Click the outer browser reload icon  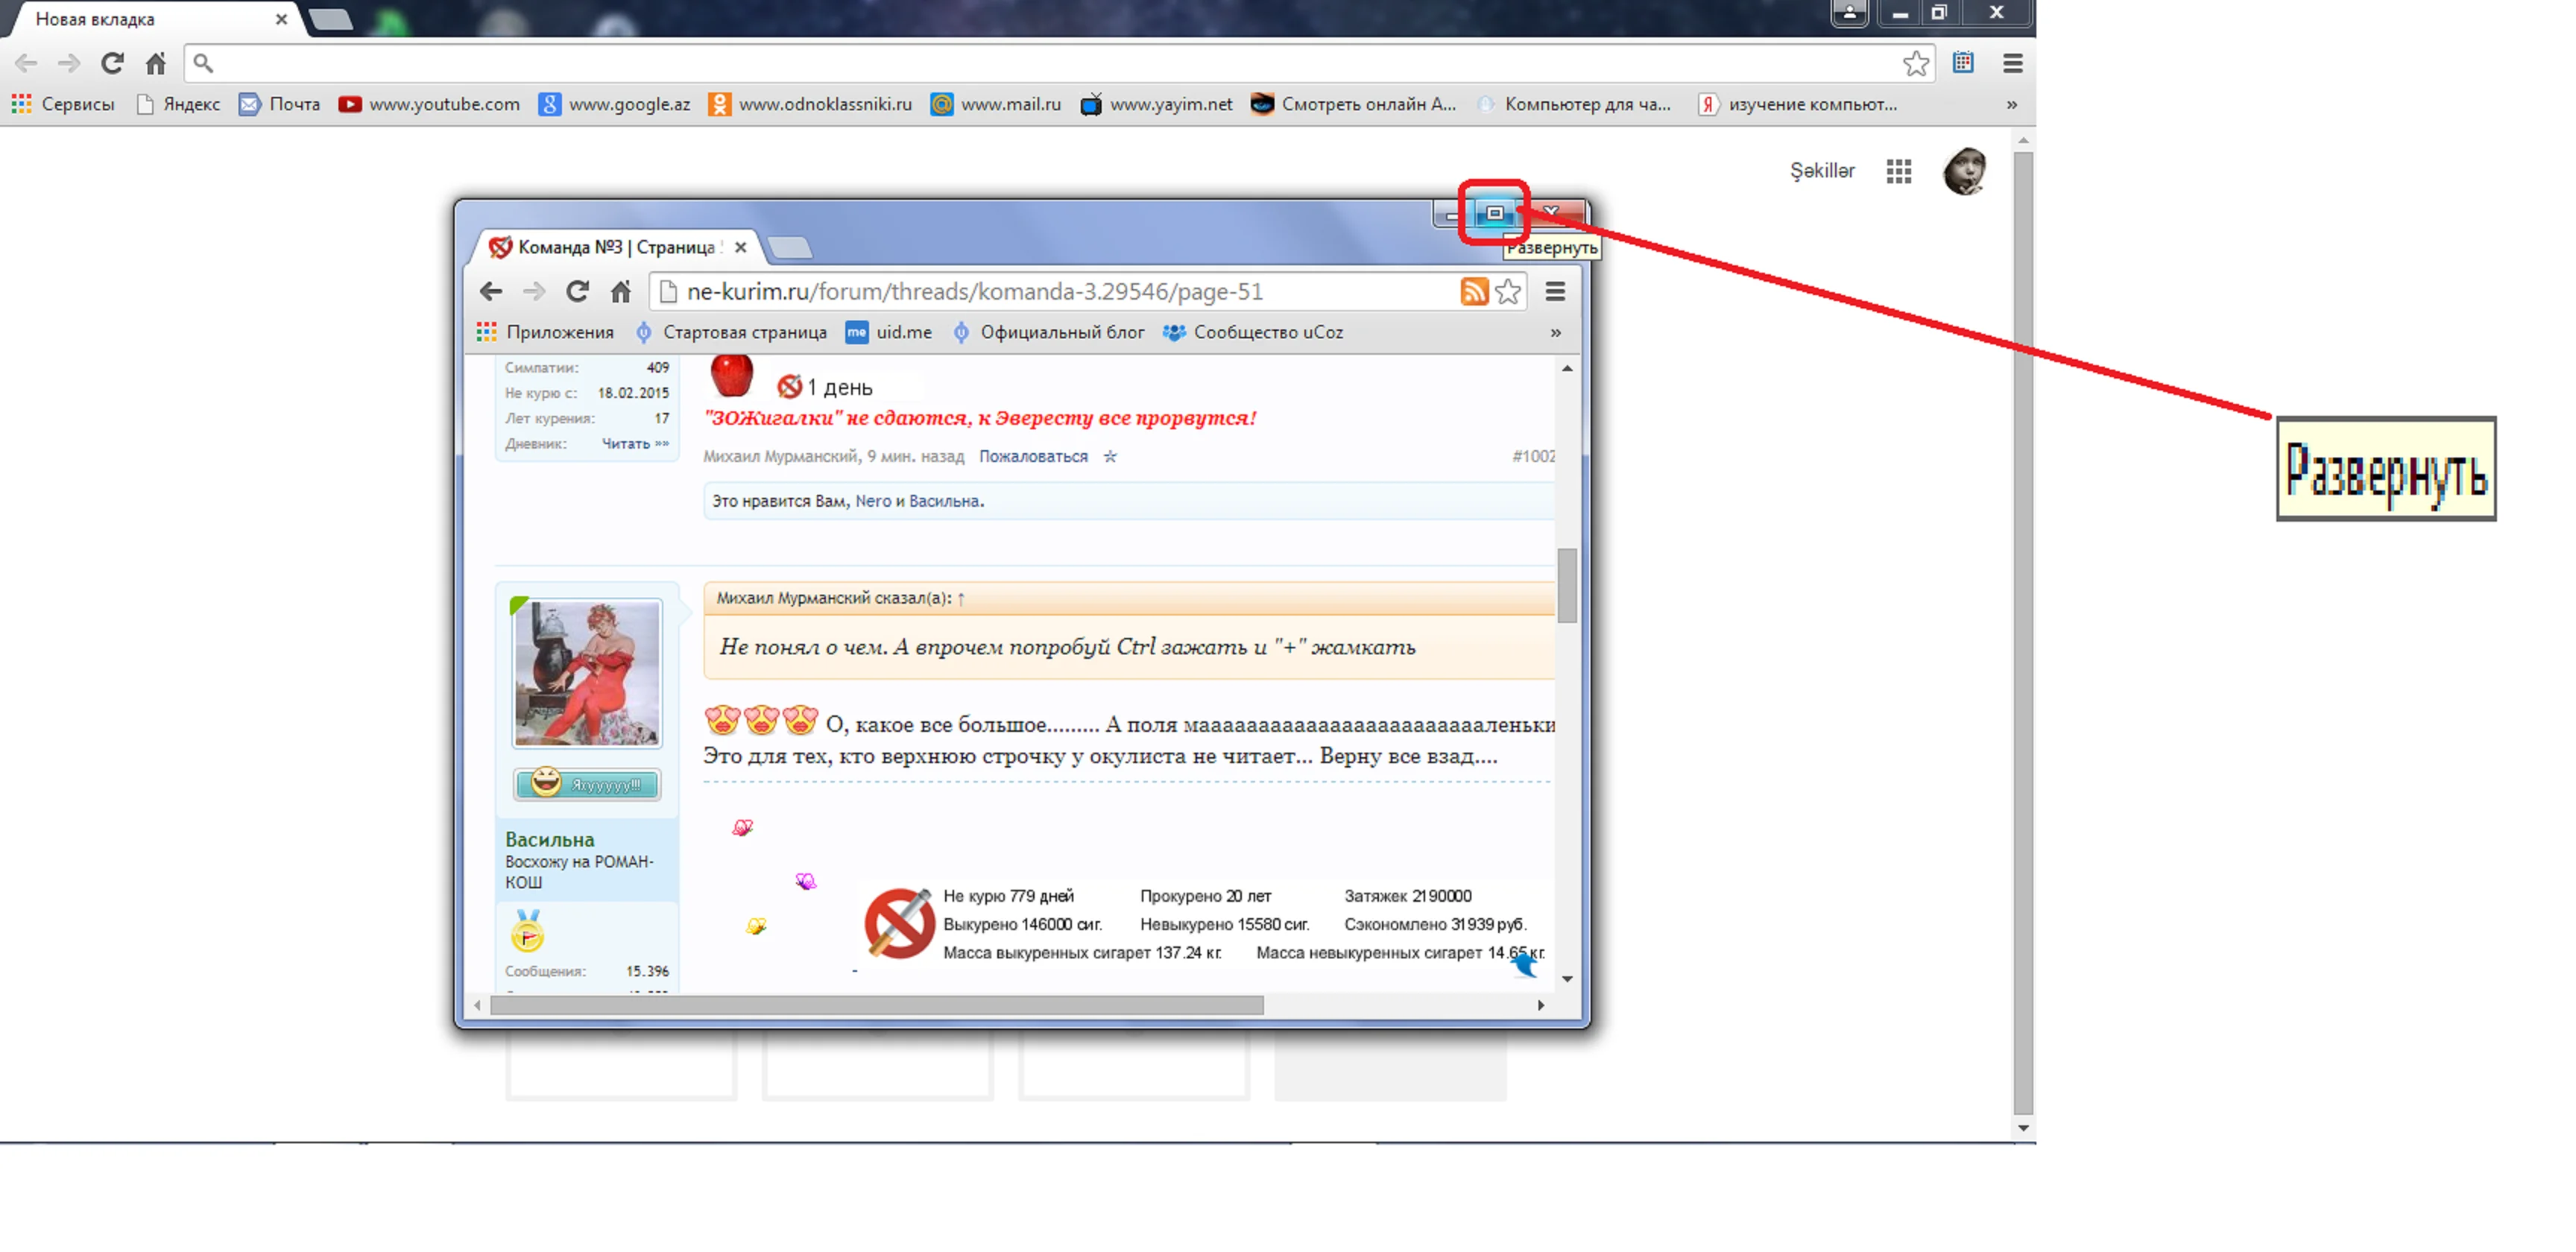[112, 64]
